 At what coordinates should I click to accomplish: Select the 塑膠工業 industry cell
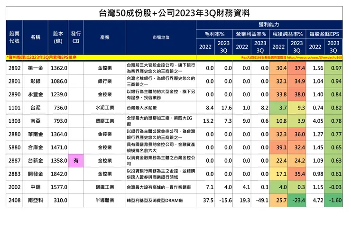[x=105, y=121]
